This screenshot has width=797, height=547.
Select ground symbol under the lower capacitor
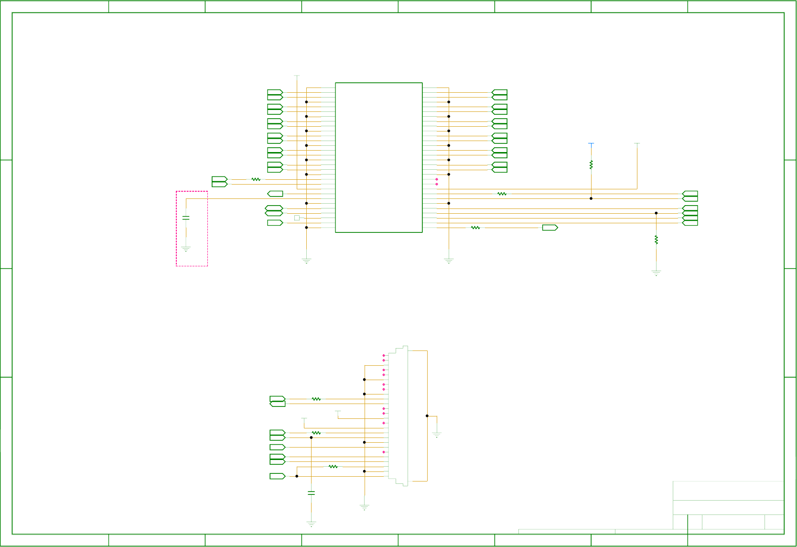click(x=311, y=524)
